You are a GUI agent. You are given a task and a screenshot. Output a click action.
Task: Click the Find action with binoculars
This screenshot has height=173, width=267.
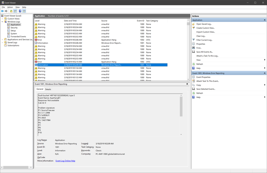pyautogui.click(x=199, y=48)
